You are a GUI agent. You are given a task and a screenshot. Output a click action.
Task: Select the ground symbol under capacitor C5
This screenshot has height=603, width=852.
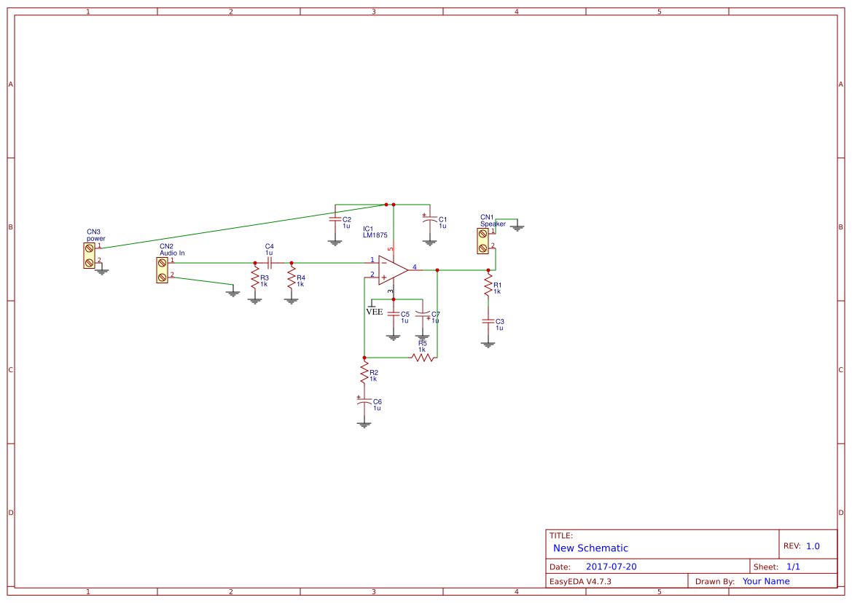click(394, 336)
